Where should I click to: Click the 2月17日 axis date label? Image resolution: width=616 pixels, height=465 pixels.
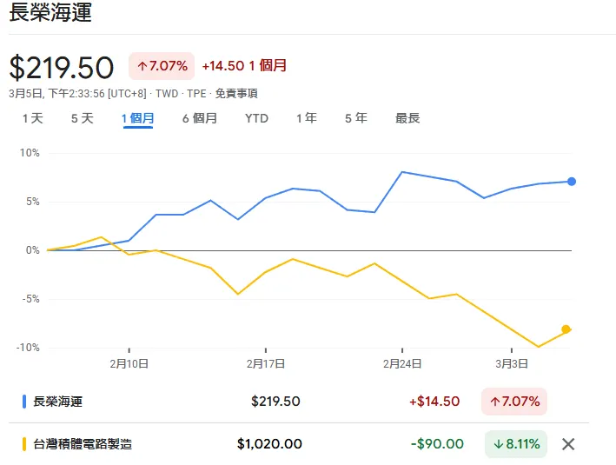tap(266, 363)
